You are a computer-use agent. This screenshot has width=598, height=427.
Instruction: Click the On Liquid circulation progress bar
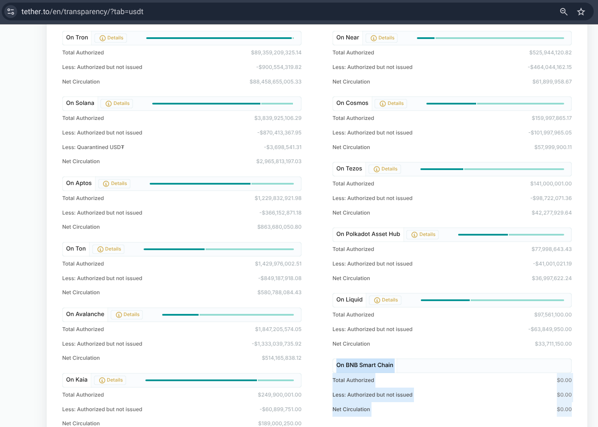(492, 300)
